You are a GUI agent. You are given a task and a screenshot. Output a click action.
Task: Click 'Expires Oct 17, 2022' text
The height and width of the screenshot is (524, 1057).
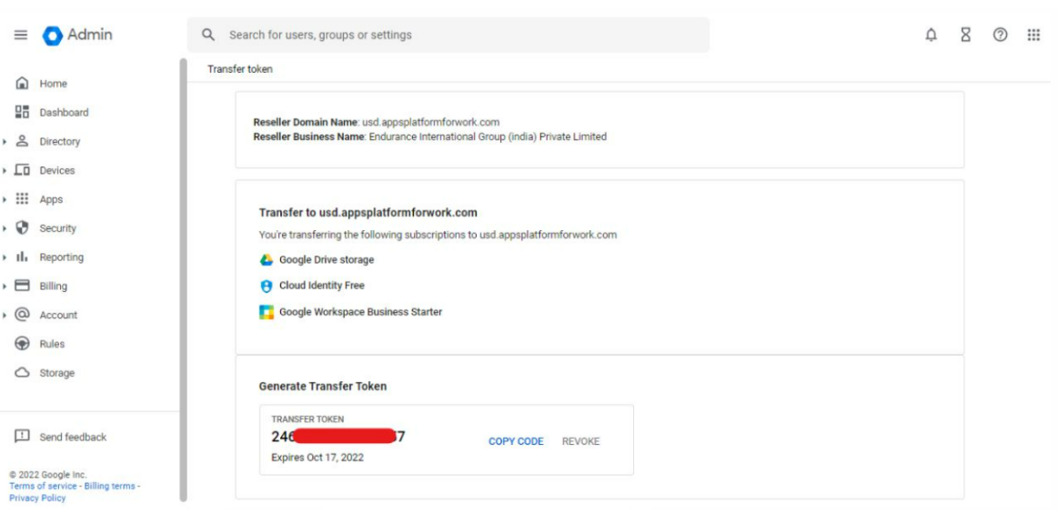317,458
